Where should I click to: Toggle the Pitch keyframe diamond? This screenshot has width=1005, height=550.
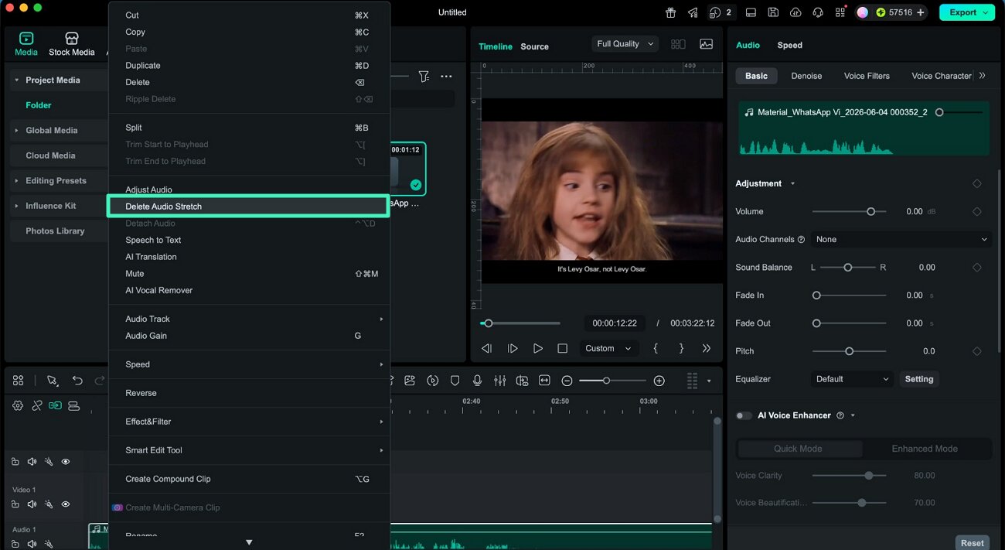click(976, 350)
